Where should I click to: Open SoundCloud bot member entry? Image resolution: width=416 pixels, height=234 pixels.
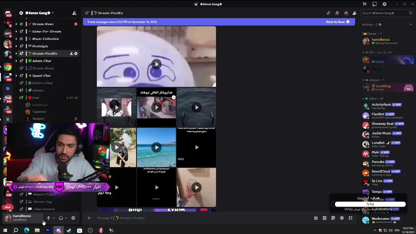pos(387,173)
